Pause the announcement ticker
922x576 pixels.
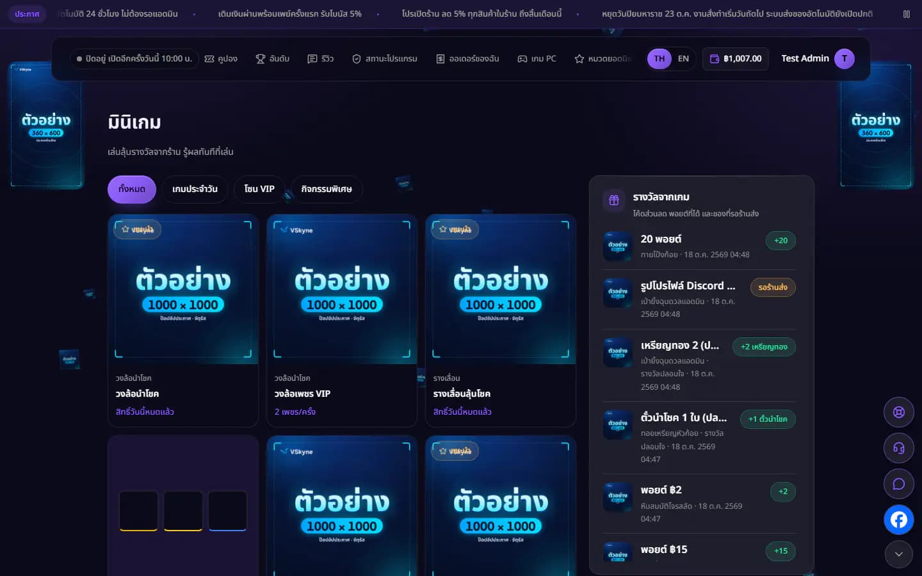pyautogui.click(x=906, y=13)
